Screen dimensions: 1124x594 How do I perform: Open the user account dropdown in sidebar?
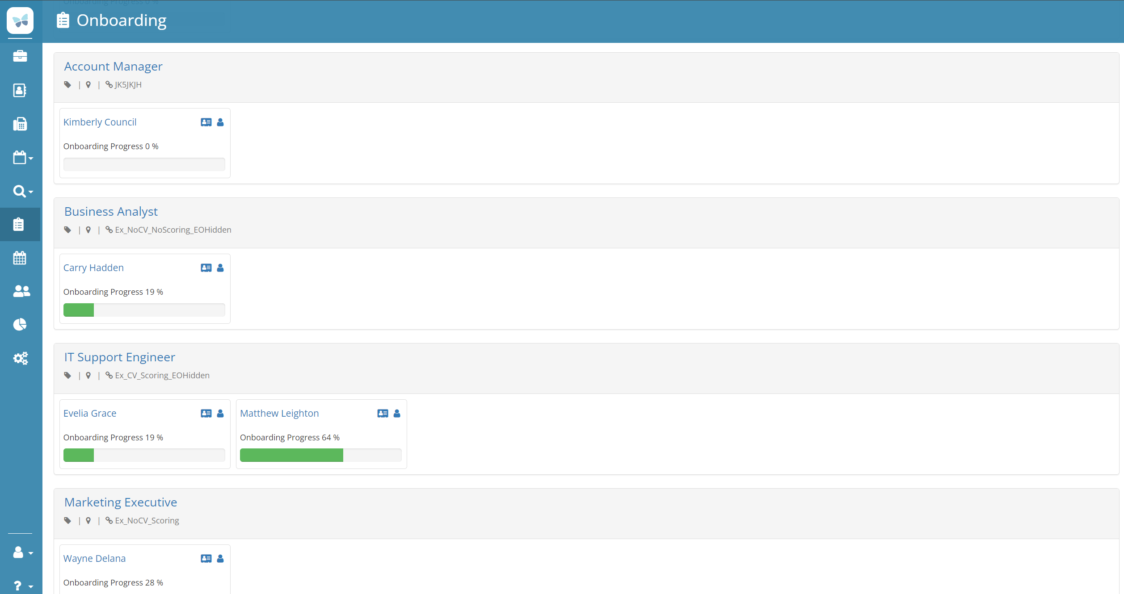(x=22, y=552)
